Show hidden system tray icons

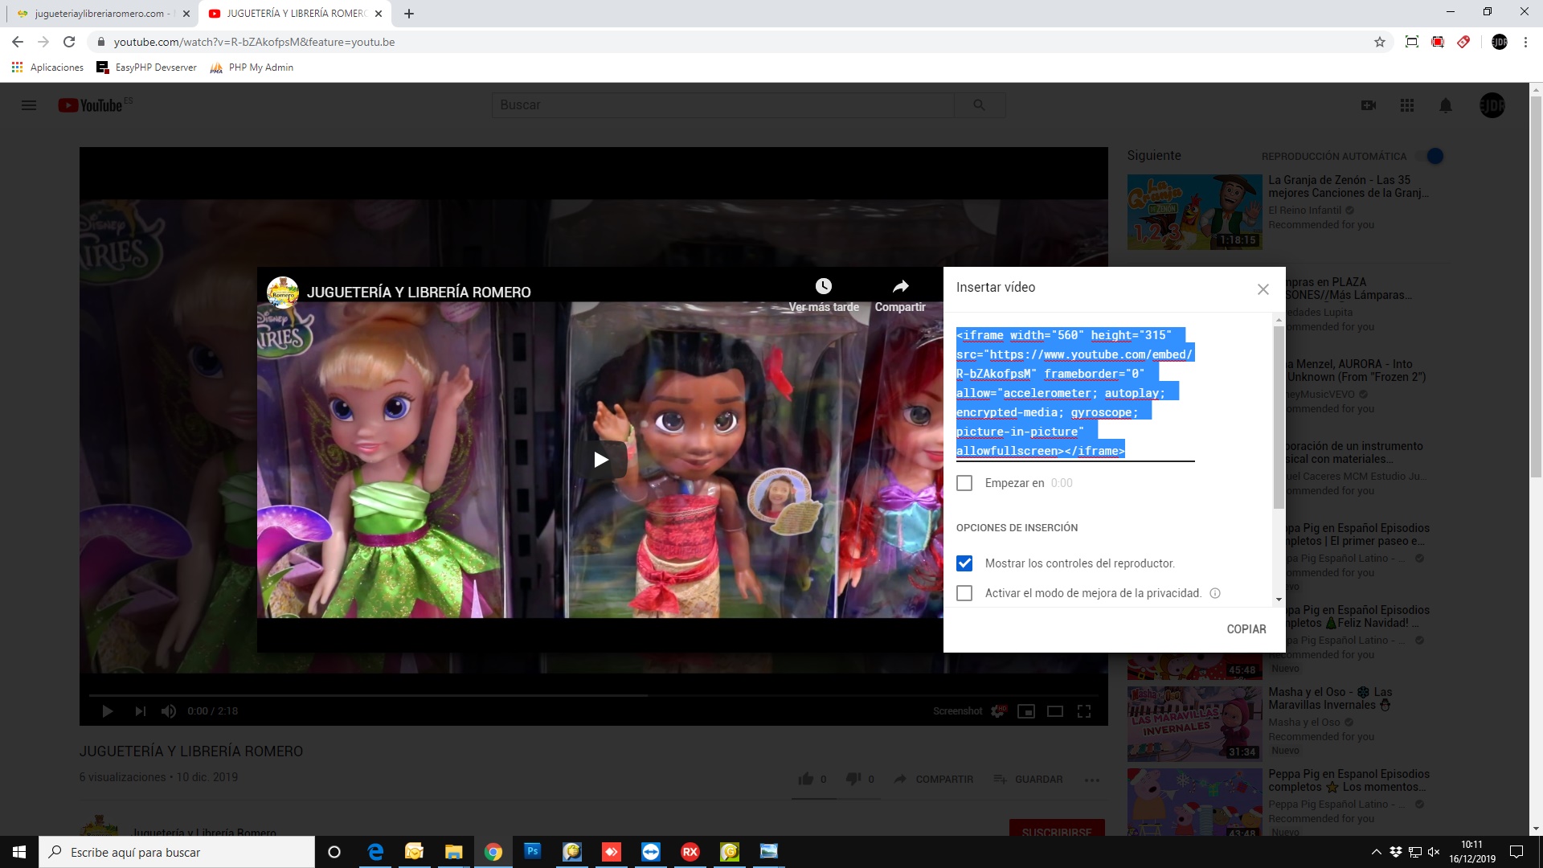(x=1376, y=852)
